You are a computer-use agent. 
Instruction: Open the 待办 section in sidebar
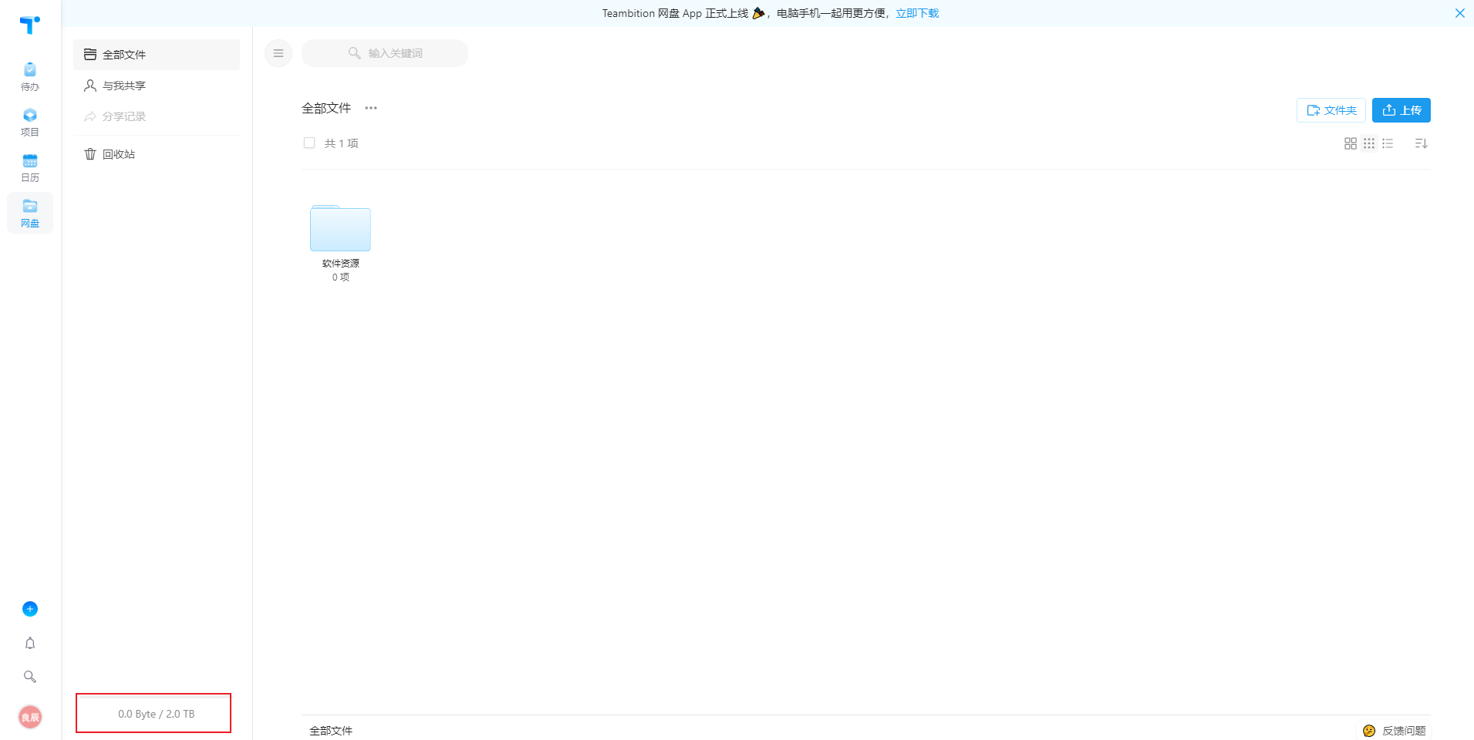coord(30,77)
